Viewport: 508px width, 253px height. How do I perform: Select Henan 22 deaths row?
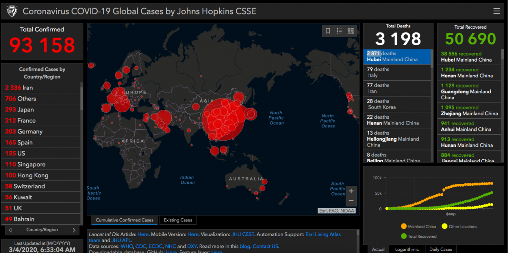tap(397, 120)
